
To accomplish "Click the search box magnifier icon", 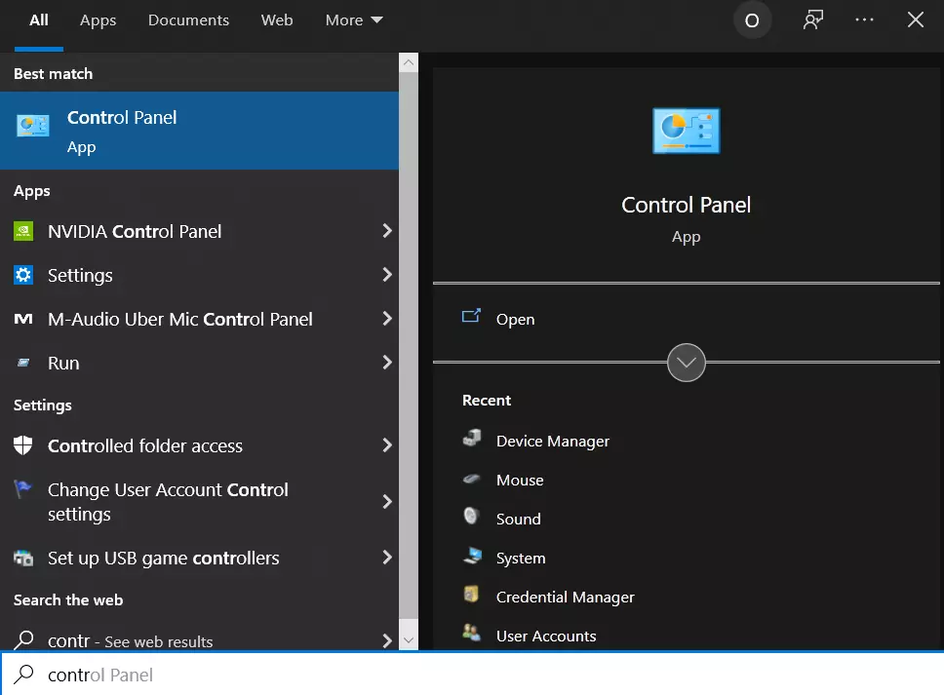I will tap(23, 674).
